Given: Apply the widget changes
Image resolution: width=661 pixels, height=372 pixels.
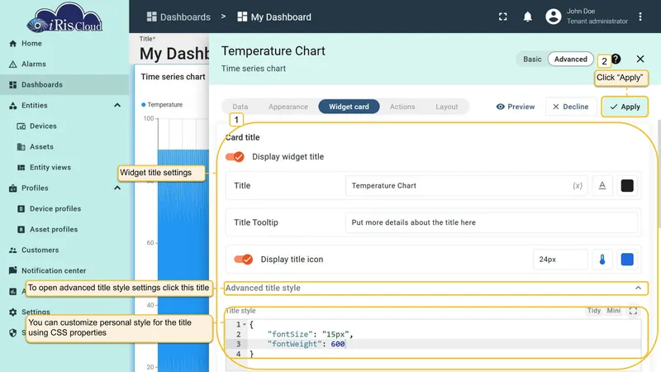Looking at the screenshot, I should click(625, 107).
